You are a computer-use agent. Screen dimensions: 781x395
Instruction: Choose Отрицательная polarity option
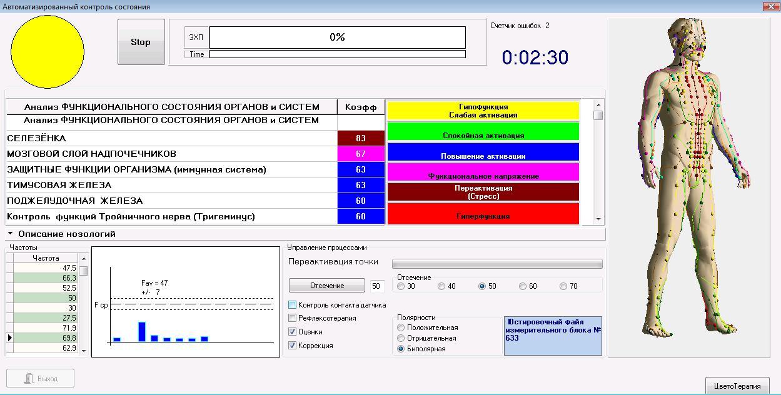tap(401, 338)
